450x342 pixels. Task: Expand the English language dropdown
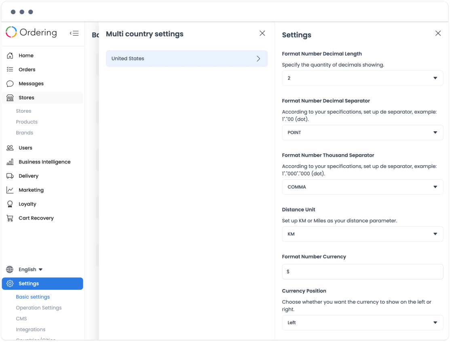click(30, 269)
